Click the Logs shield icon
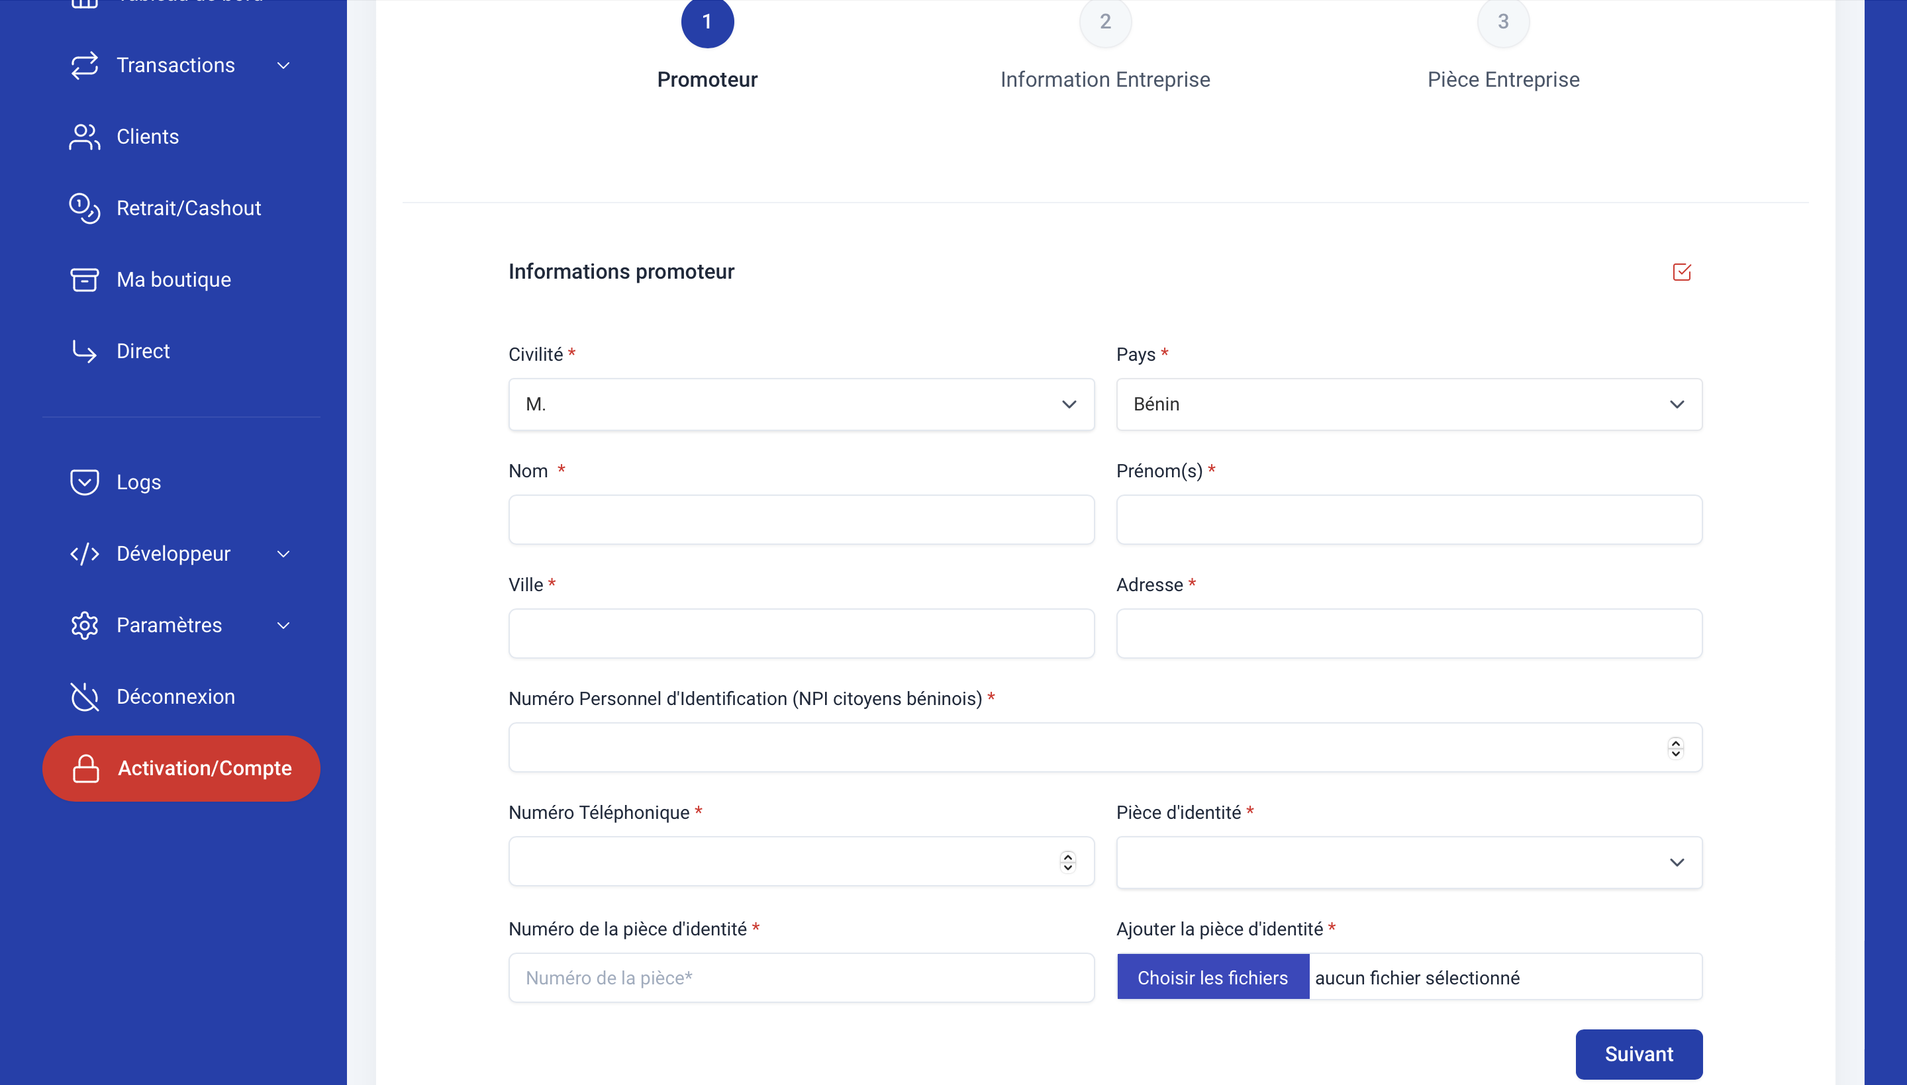1907x1085 pixels. coord(84,482)
